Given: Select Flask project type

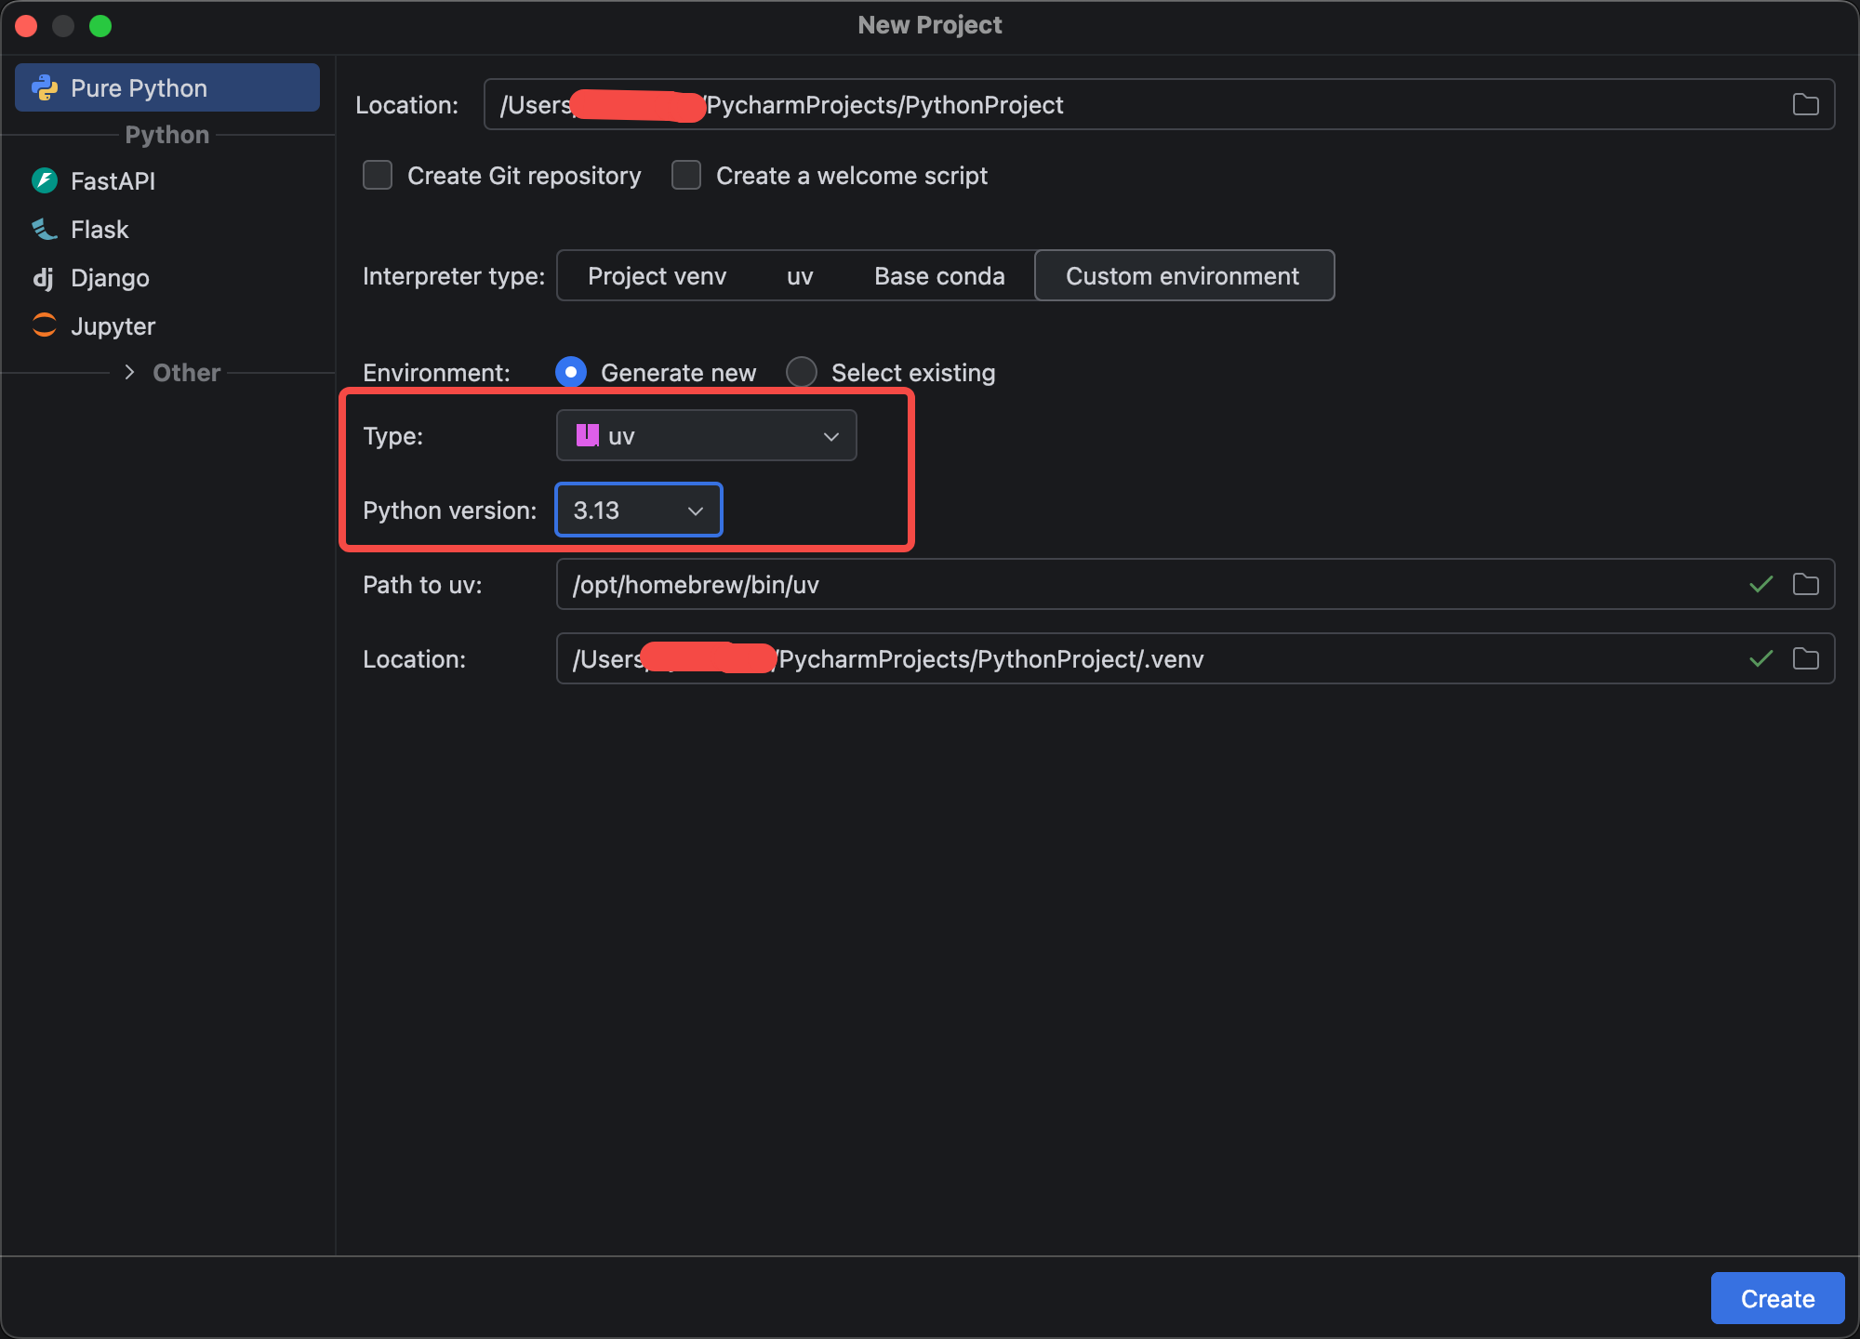Looking at the screenshot, I should pos(167,229).
